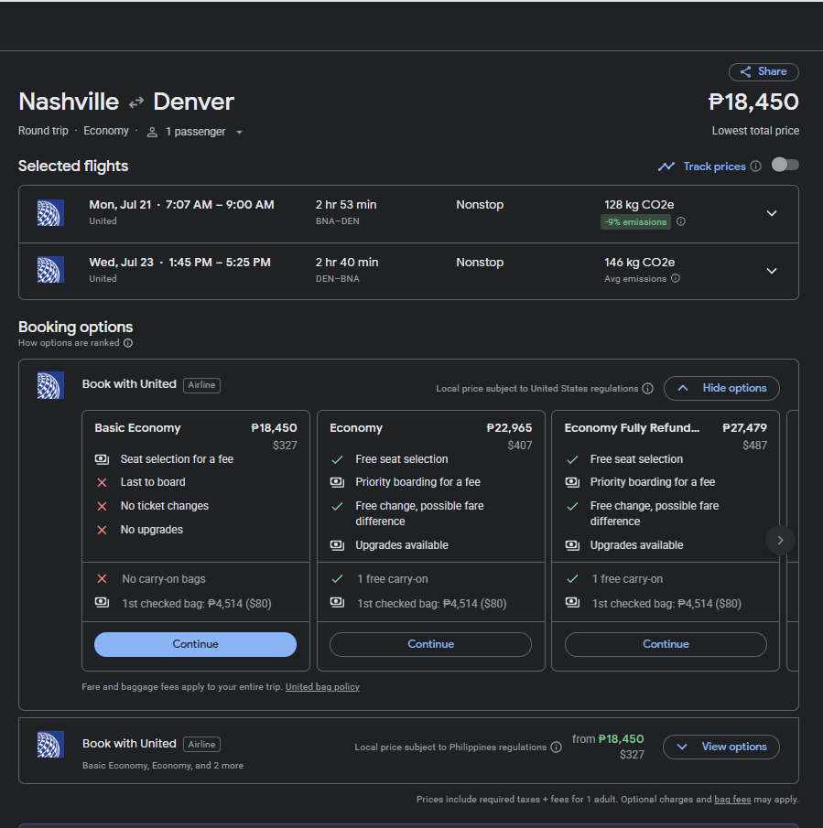Continue with the Economy fare
This screenshot has height=828, width=823.
(x=430, y=644)
